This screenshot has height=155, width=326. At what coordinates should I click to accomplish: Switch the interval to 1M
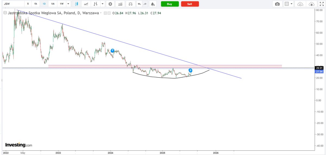(x=53, y=4)
